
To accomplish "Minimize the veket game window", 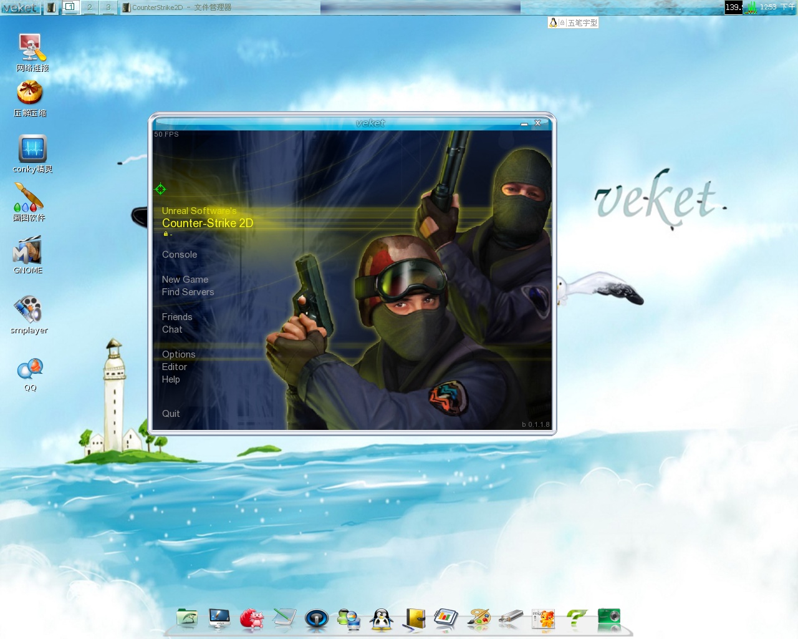I will coord(524,124).
